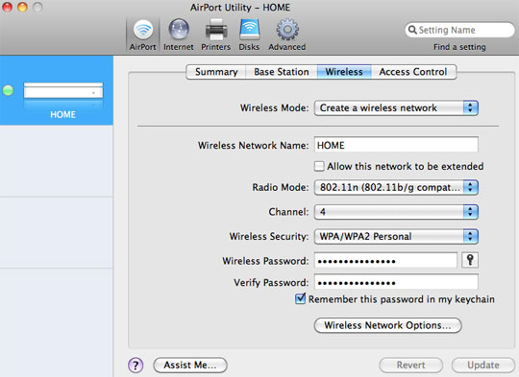Screen dimensions: 519x377
Task: Open the Channel dropdown
Action: (396, 212)
